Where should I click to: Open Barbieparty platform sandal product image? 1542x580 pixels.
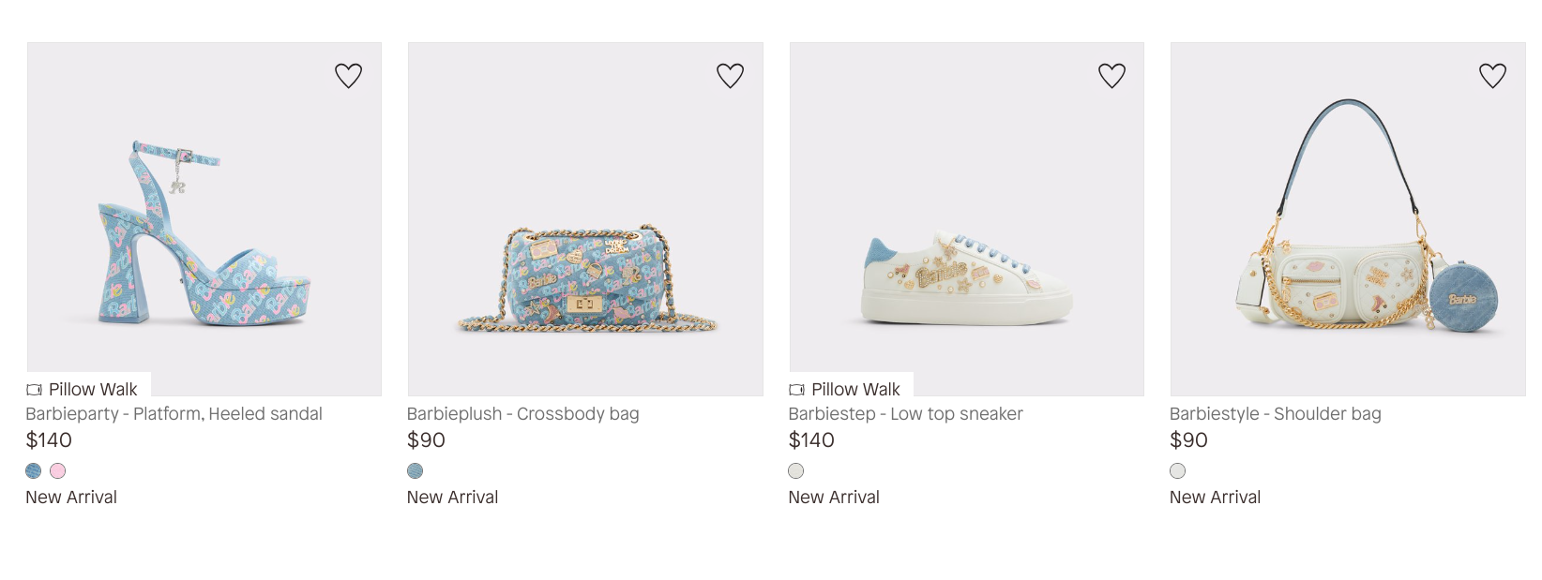click(204, 234)
